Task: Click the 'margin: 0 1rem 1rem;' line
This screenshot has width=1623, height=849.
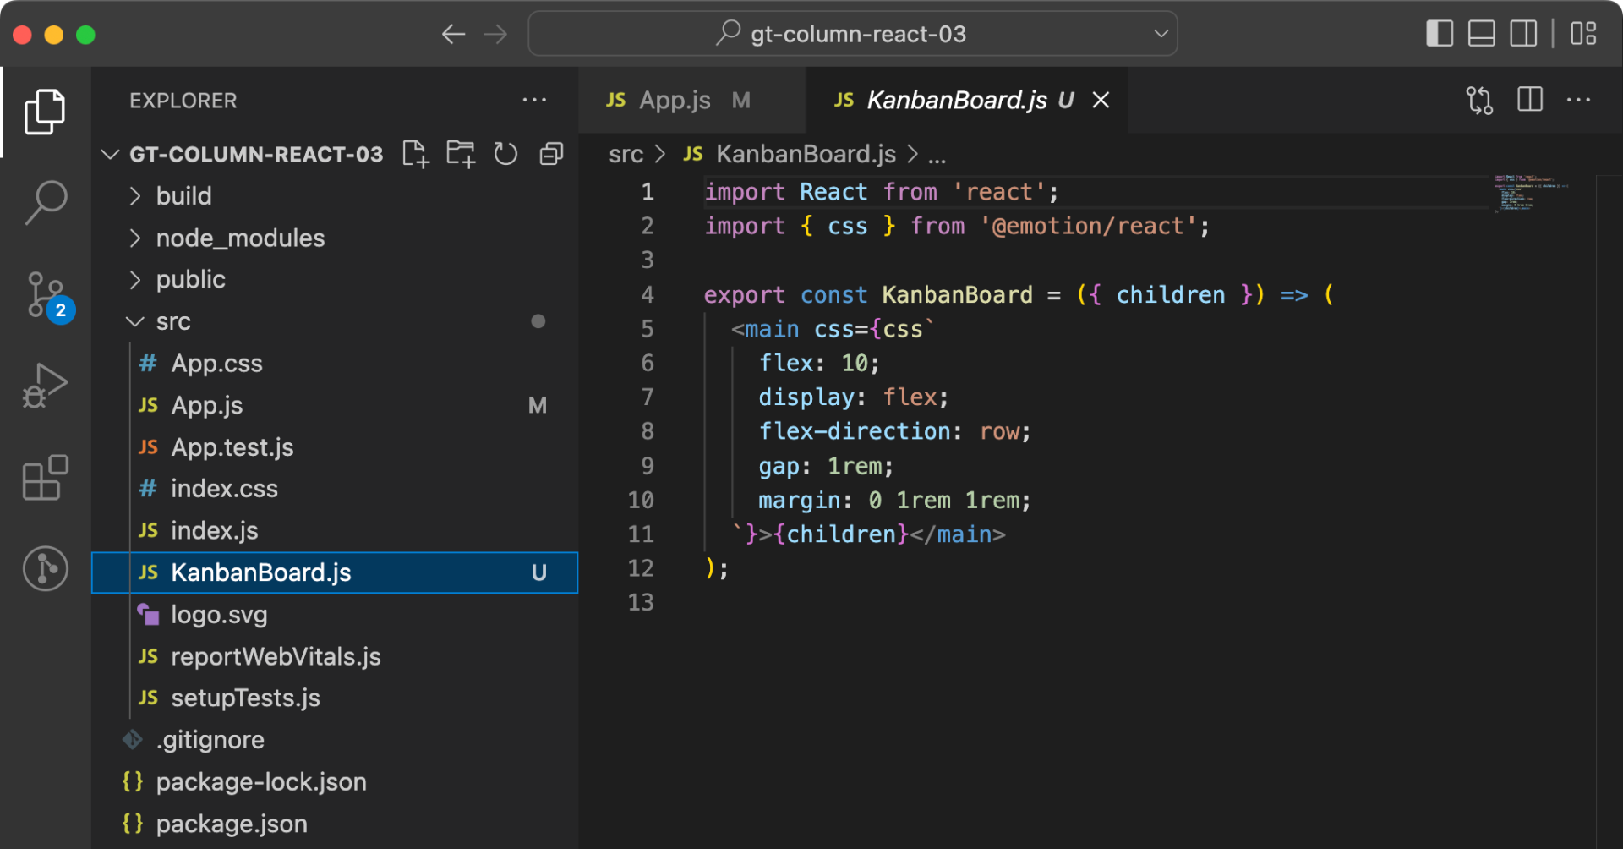Action: click(894, 500)
